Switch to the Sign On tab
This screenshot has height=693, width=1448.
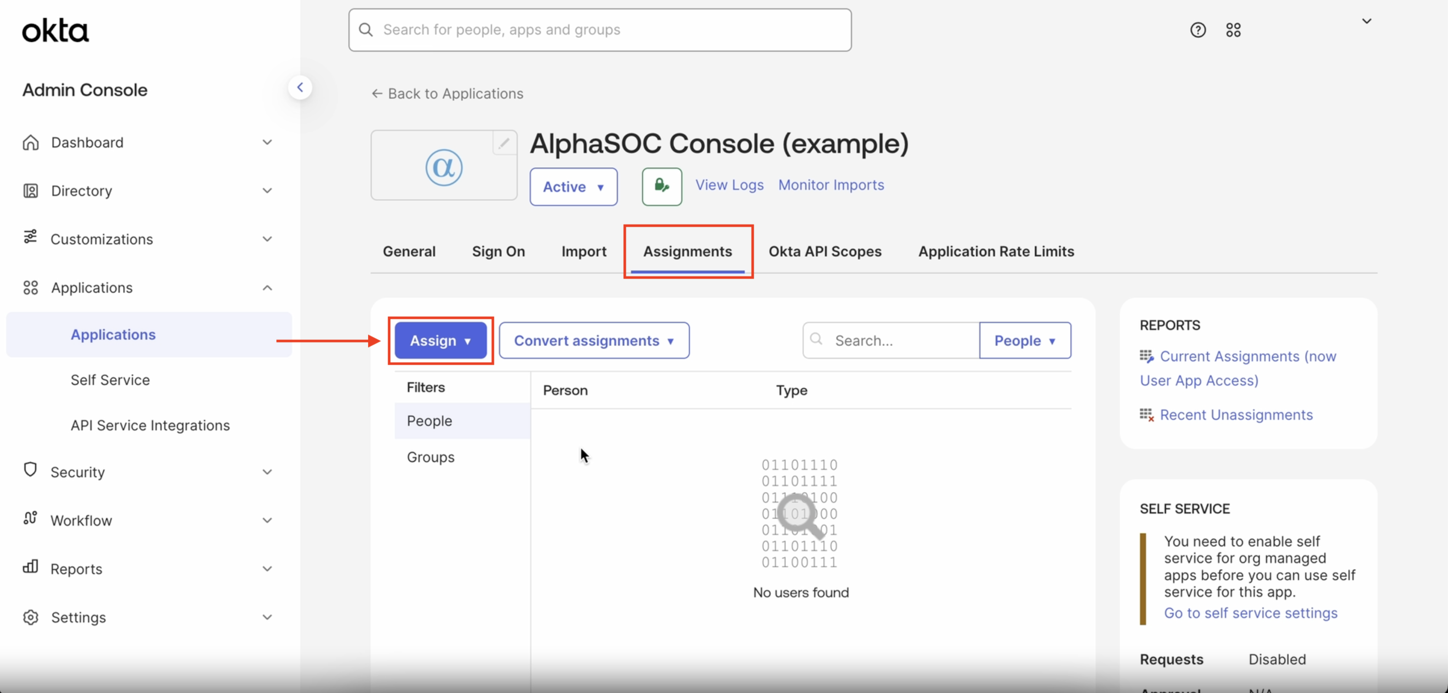tap(498, 251)
